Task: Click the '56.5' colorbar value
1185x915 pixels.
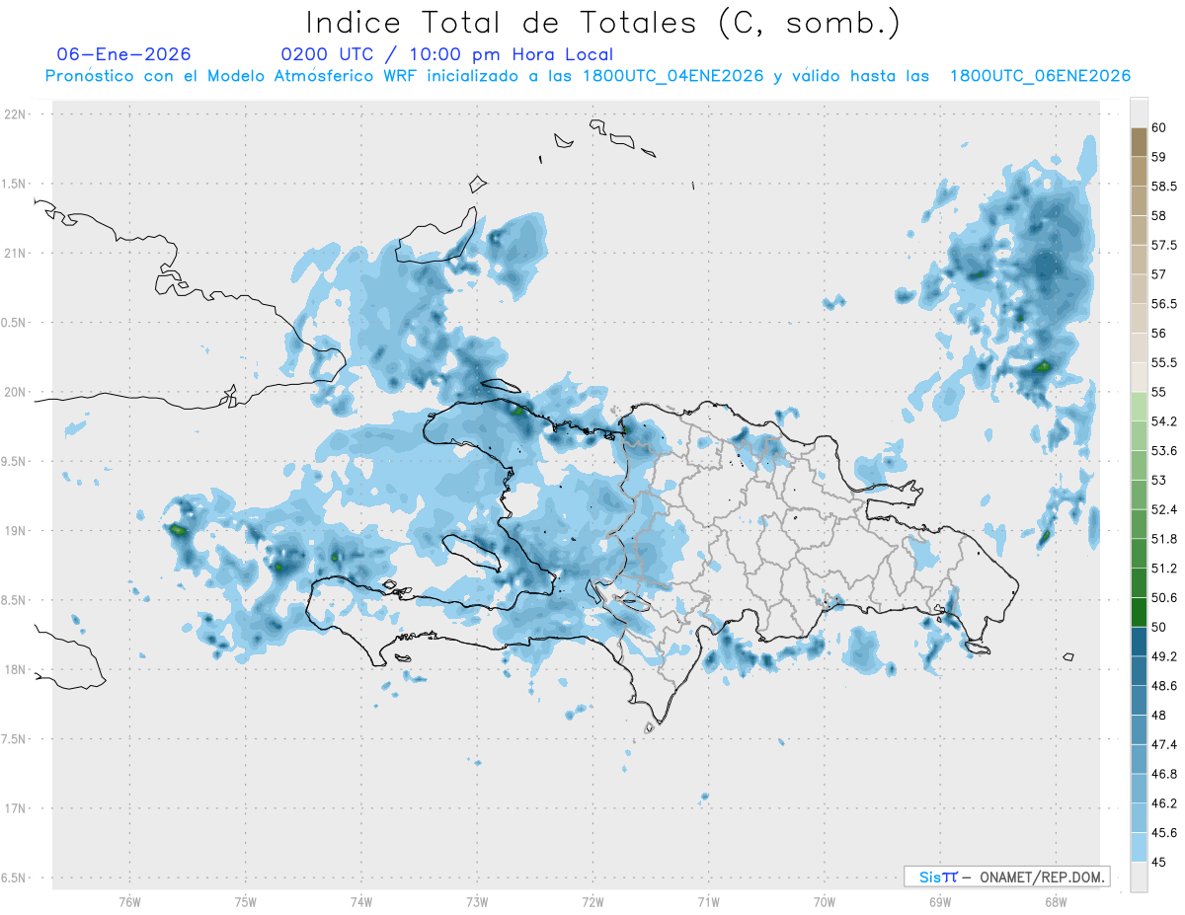Action: pyautogui.click(x=1164, y=304)
